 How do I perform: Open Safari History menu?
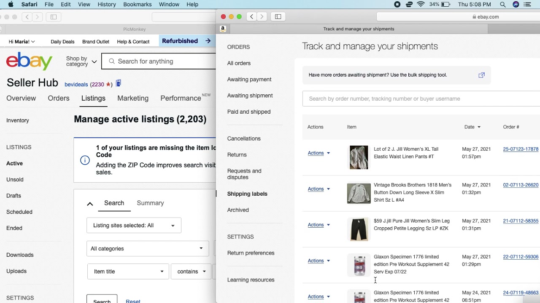click(107, 4)
